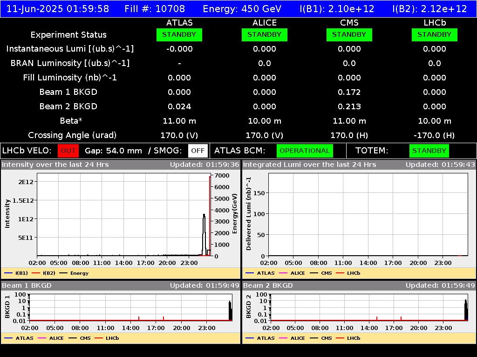Click the red LHCb VELO OUT indicator

click(x=68, y=151)
